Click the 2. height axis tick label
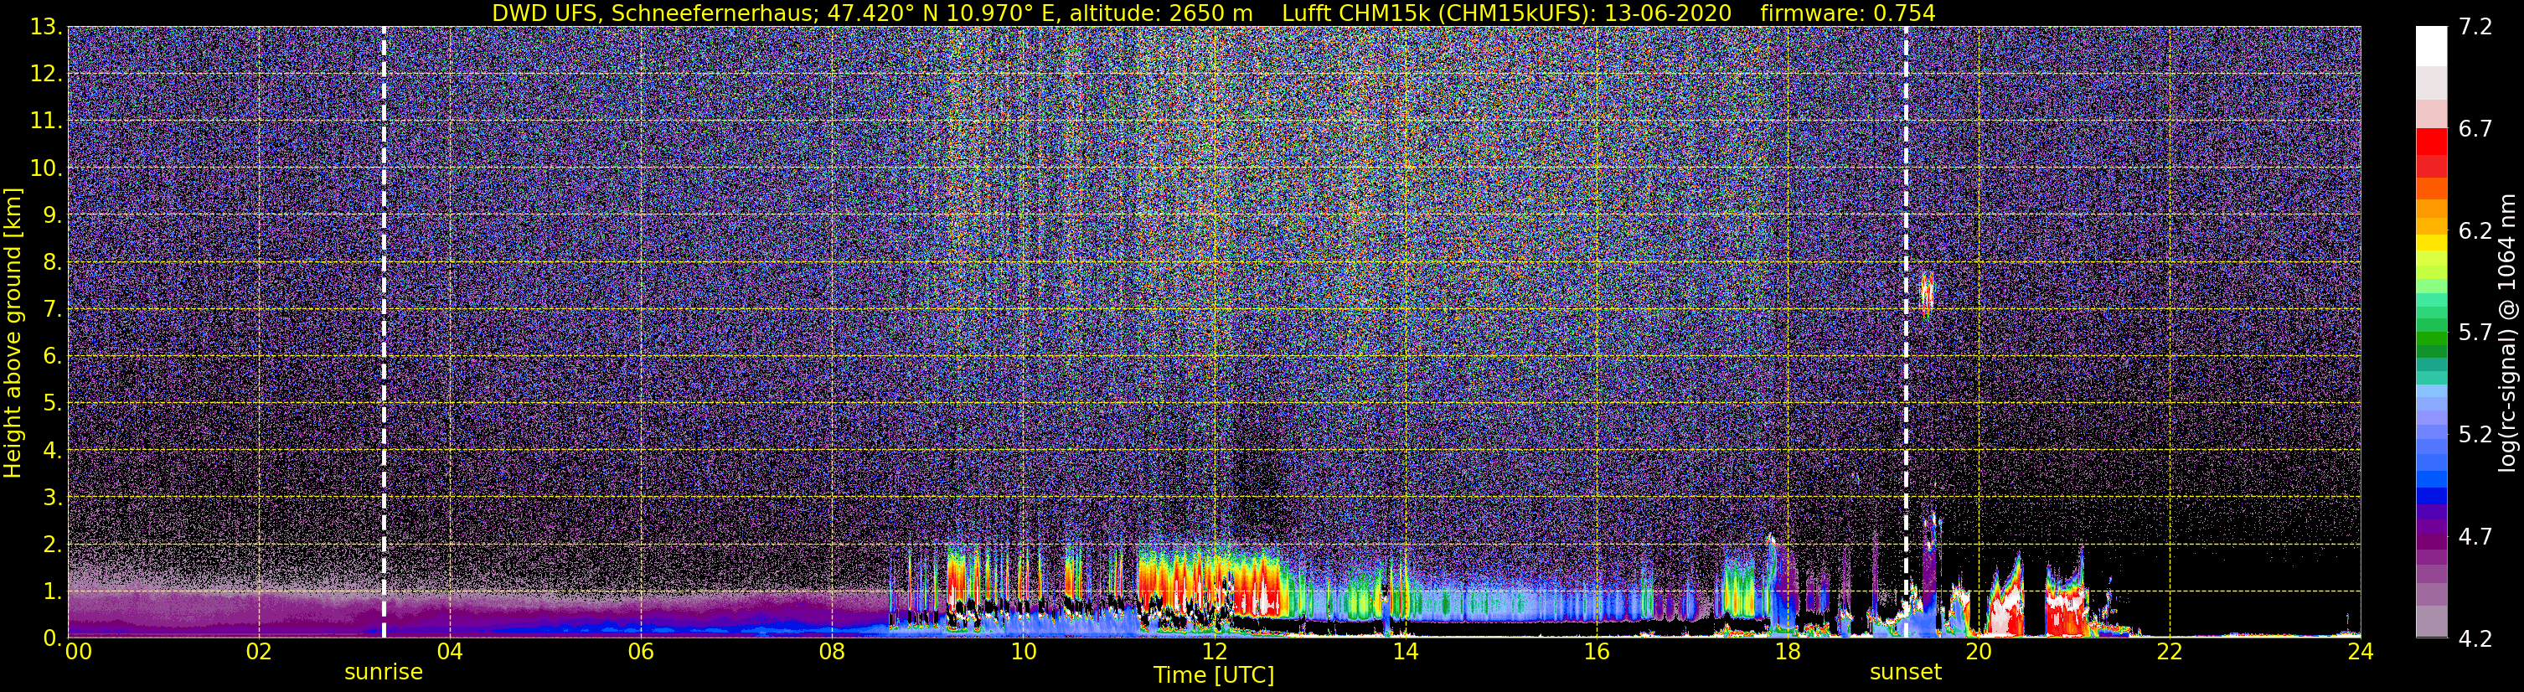The height and width of the screenshot is (692, 2524). point(53,545)
